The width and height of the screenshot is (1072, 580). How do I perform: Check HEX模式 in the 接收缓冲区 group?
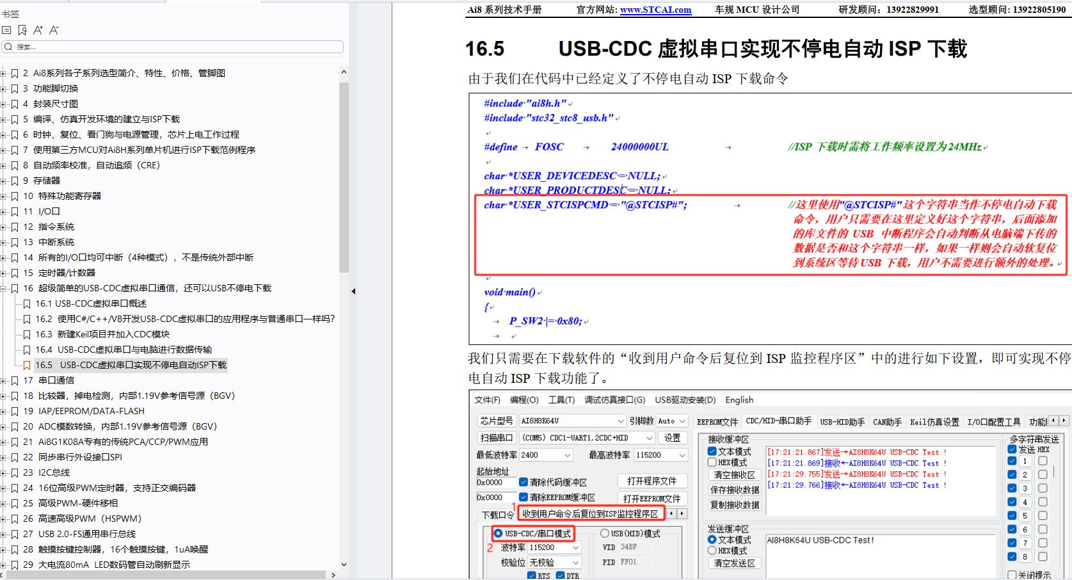tap(712, 462)
